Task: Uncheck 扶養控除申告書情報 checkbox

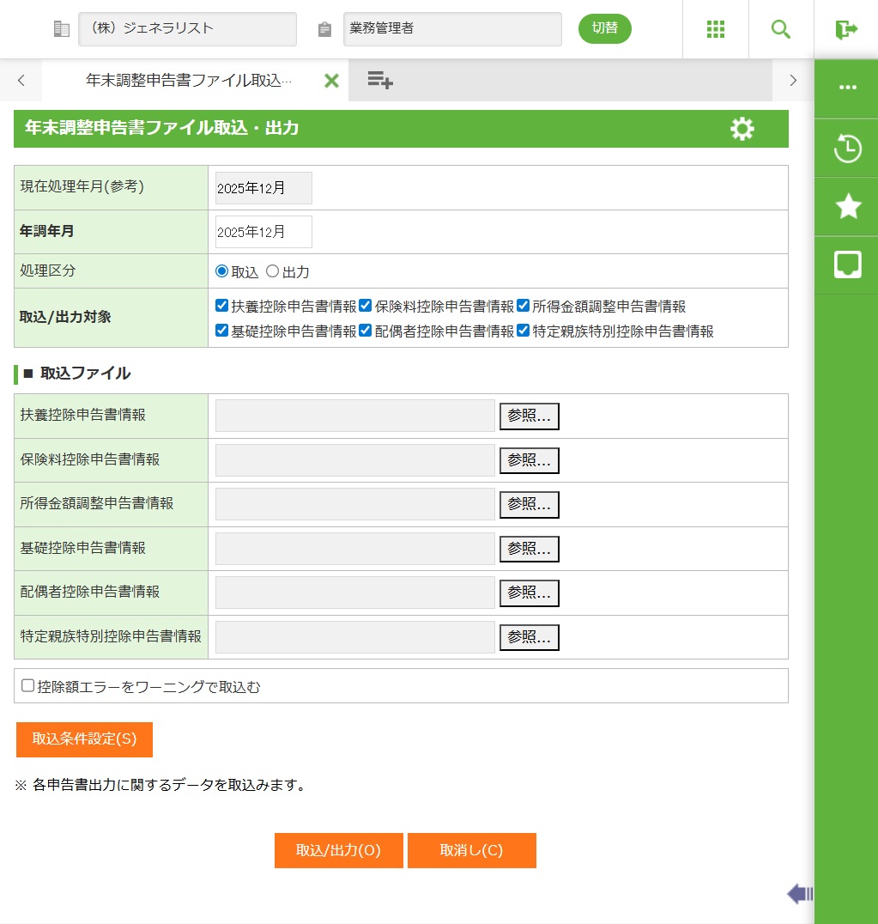Action: tap(222, 306)
